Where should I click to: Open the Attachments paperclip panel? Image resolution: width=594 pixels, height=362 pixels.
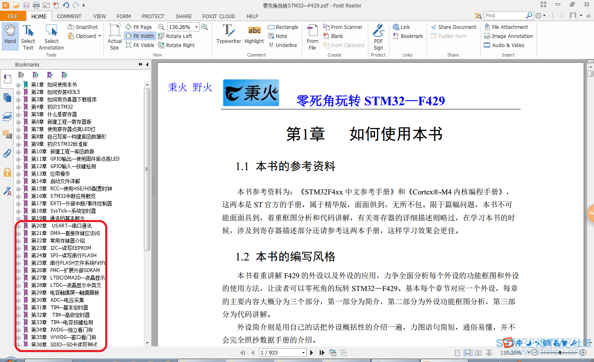[7, 153]
